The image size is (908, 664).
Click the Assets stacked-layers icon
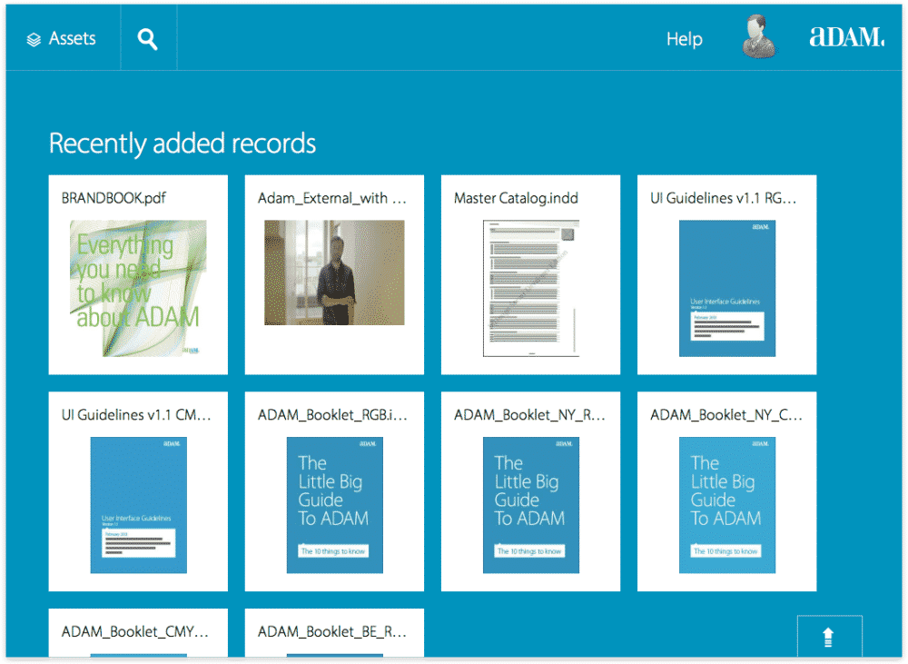(34, 37)
